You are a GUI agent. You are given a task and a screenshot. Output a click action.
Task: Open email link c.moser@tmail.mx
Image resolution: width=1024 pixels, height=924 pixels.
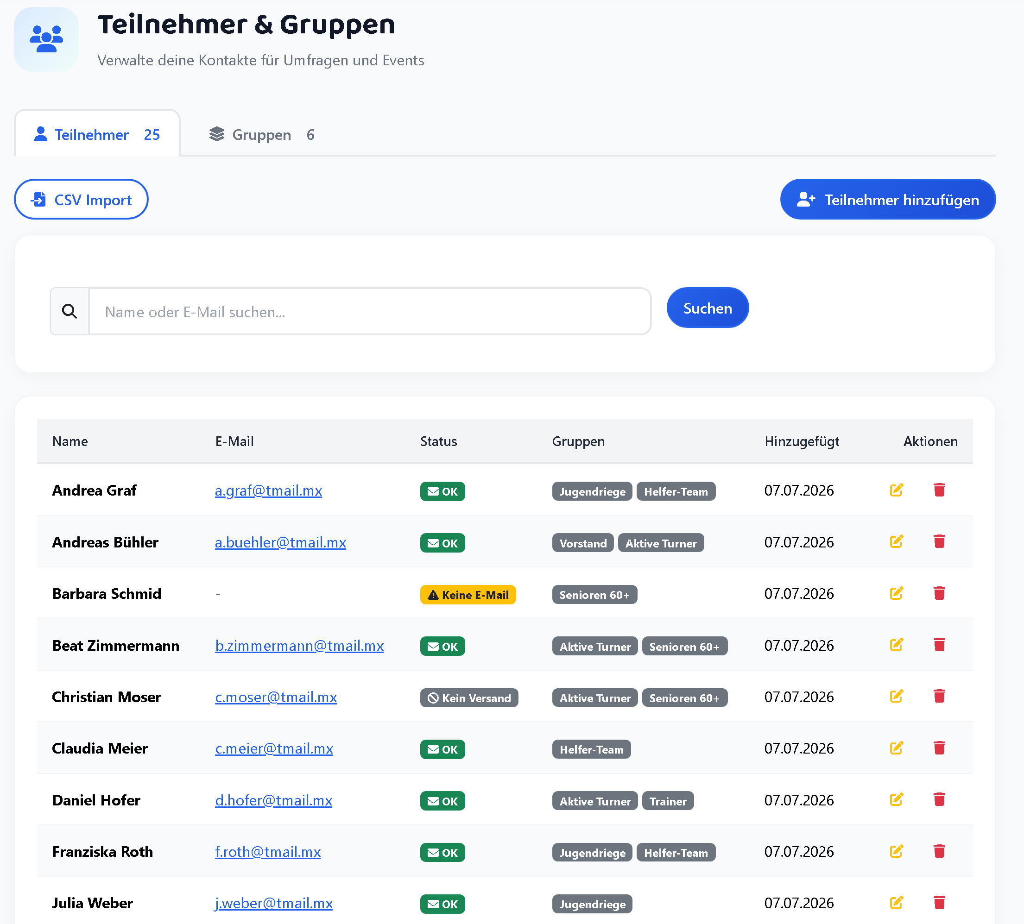pyautogui.click(x=276, y=697)
